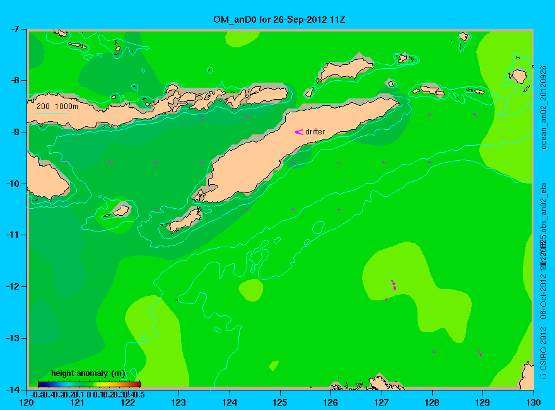This screenshot has width=555, height=410.
Task: Click vertical date text '08-Oct-2012'
Action: (x=544, y=296)
